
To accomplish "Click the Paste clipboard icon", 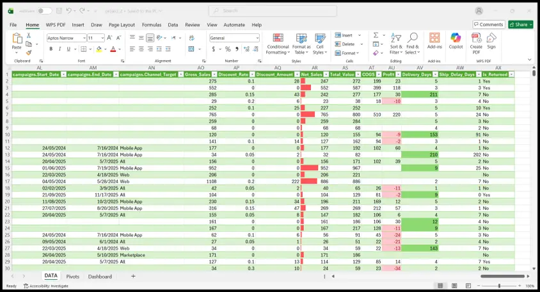I will [x=17, y=39].
